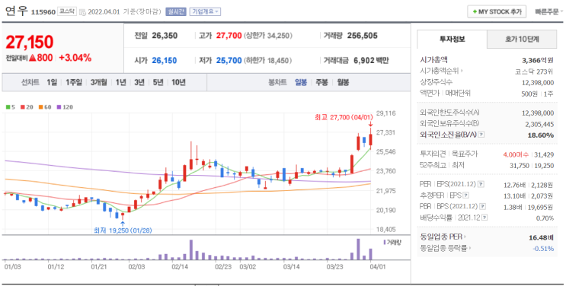This screenshot has height=286, width=566.
Task: Select the 투자정보 tab
Action: (x=452, y=39)
